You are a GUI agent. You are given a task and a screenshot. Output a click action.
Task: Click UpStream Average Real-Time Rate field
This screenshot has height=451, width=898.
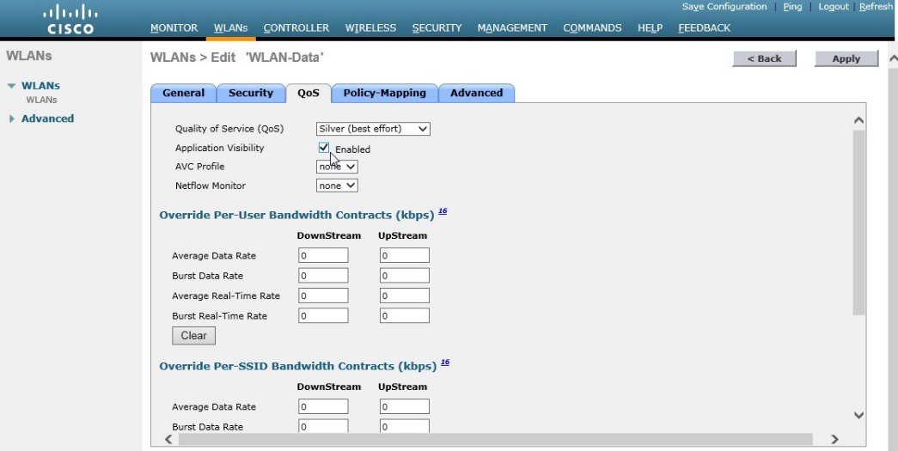405,296
